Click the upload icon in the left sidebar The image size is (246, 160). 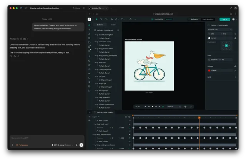click(89, 34)
